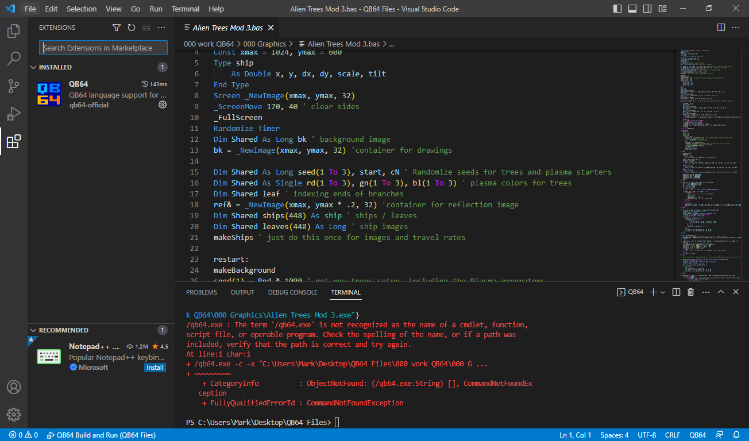The width and height of the screenshot is (749, 441).
Task: Toggle secondary side bar layout button
Action: [647, 9]
